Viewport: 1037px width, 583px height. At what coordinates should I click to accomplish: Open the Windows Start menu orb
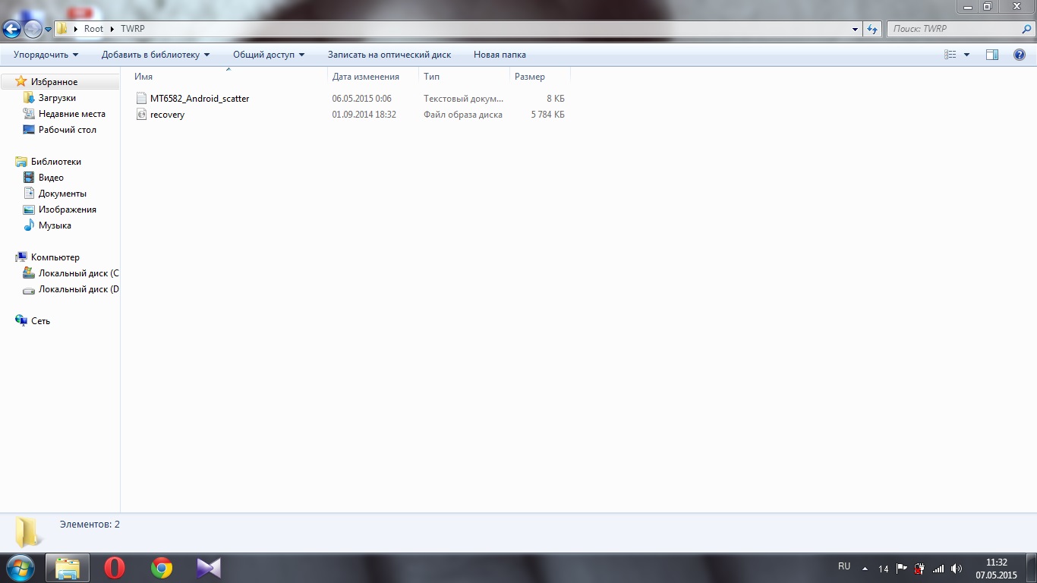[20, 568]
